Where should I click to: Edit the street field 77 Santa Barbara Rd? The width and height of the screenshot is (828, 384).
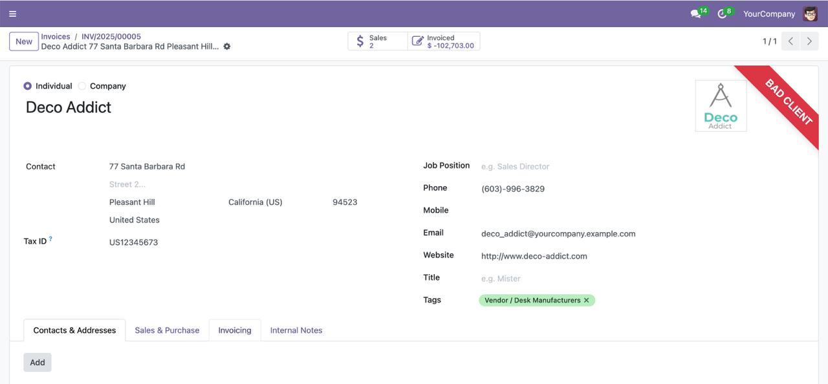[x=234, y=167]
